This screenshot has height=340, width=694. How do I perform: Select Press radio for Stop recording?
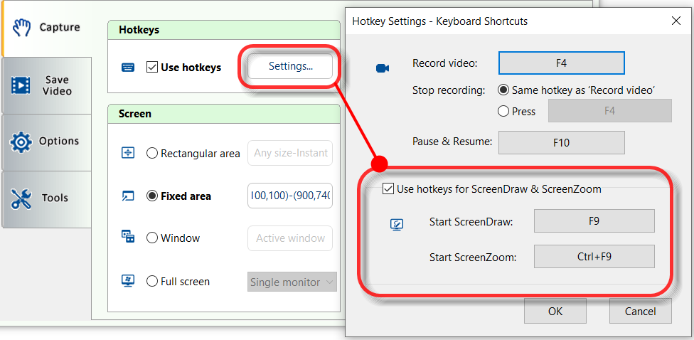(503, 111)
